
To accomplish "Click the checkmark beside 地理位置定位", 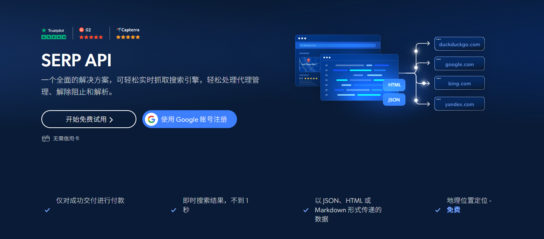I will [x=438, y=210].
